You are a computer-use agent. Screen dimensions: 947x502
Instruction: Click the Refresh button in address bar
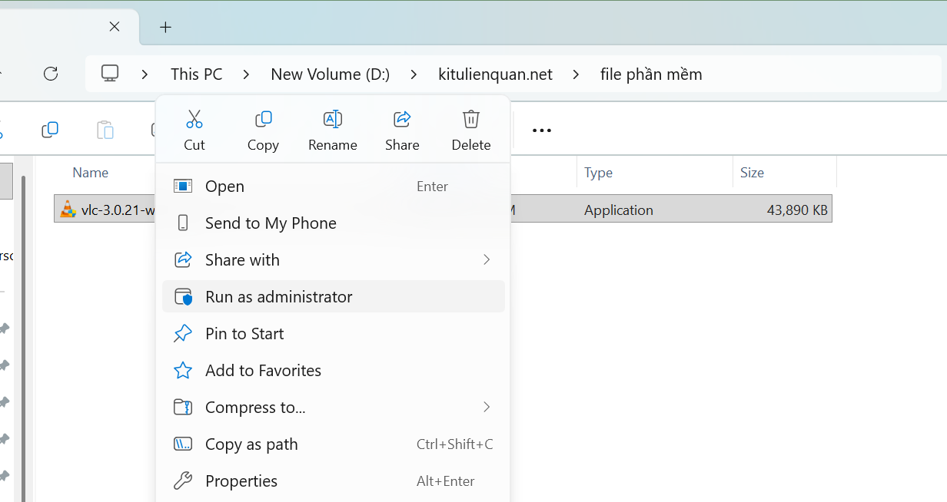coord(51,74)
